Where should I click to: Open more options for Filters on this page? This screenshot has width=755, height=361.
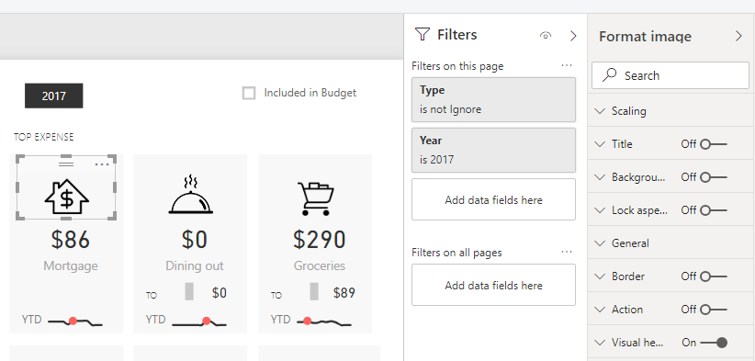(x=567, y=65)
